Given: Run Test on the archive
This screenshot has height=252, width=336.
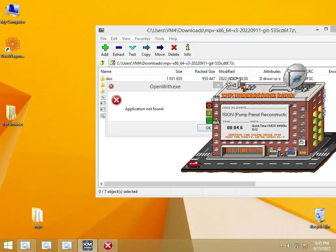Looking at the screenshot, I should point(132,50).
